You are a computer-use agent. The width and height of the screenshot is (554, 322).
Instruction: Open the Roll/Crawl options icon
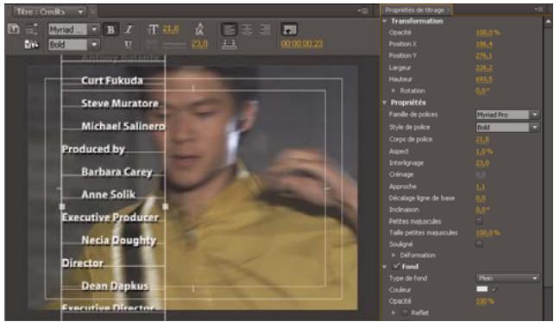(x=31, y=29)
